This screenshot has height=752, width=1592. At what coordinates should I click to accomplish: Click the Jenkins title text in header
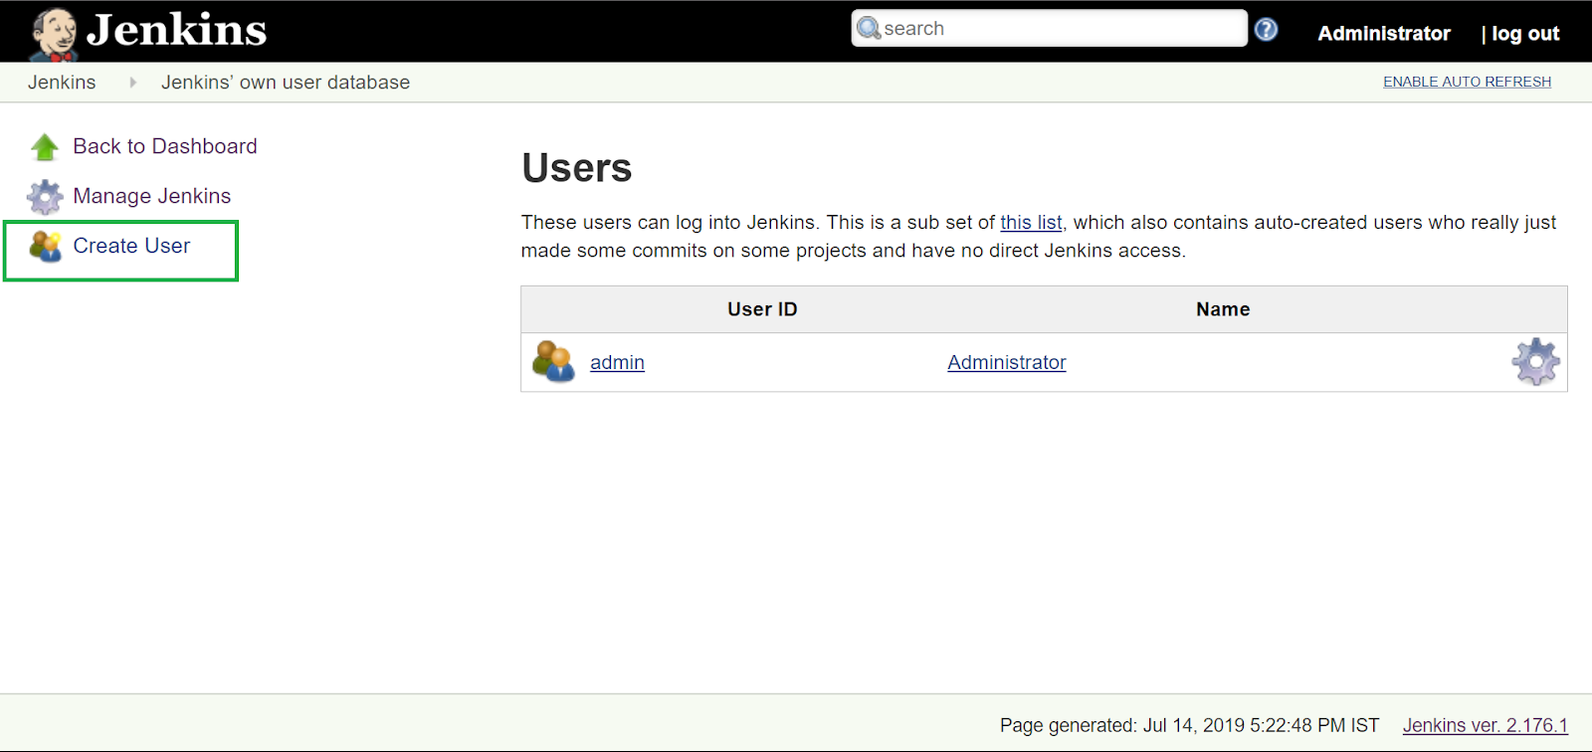tap(177, 30)
